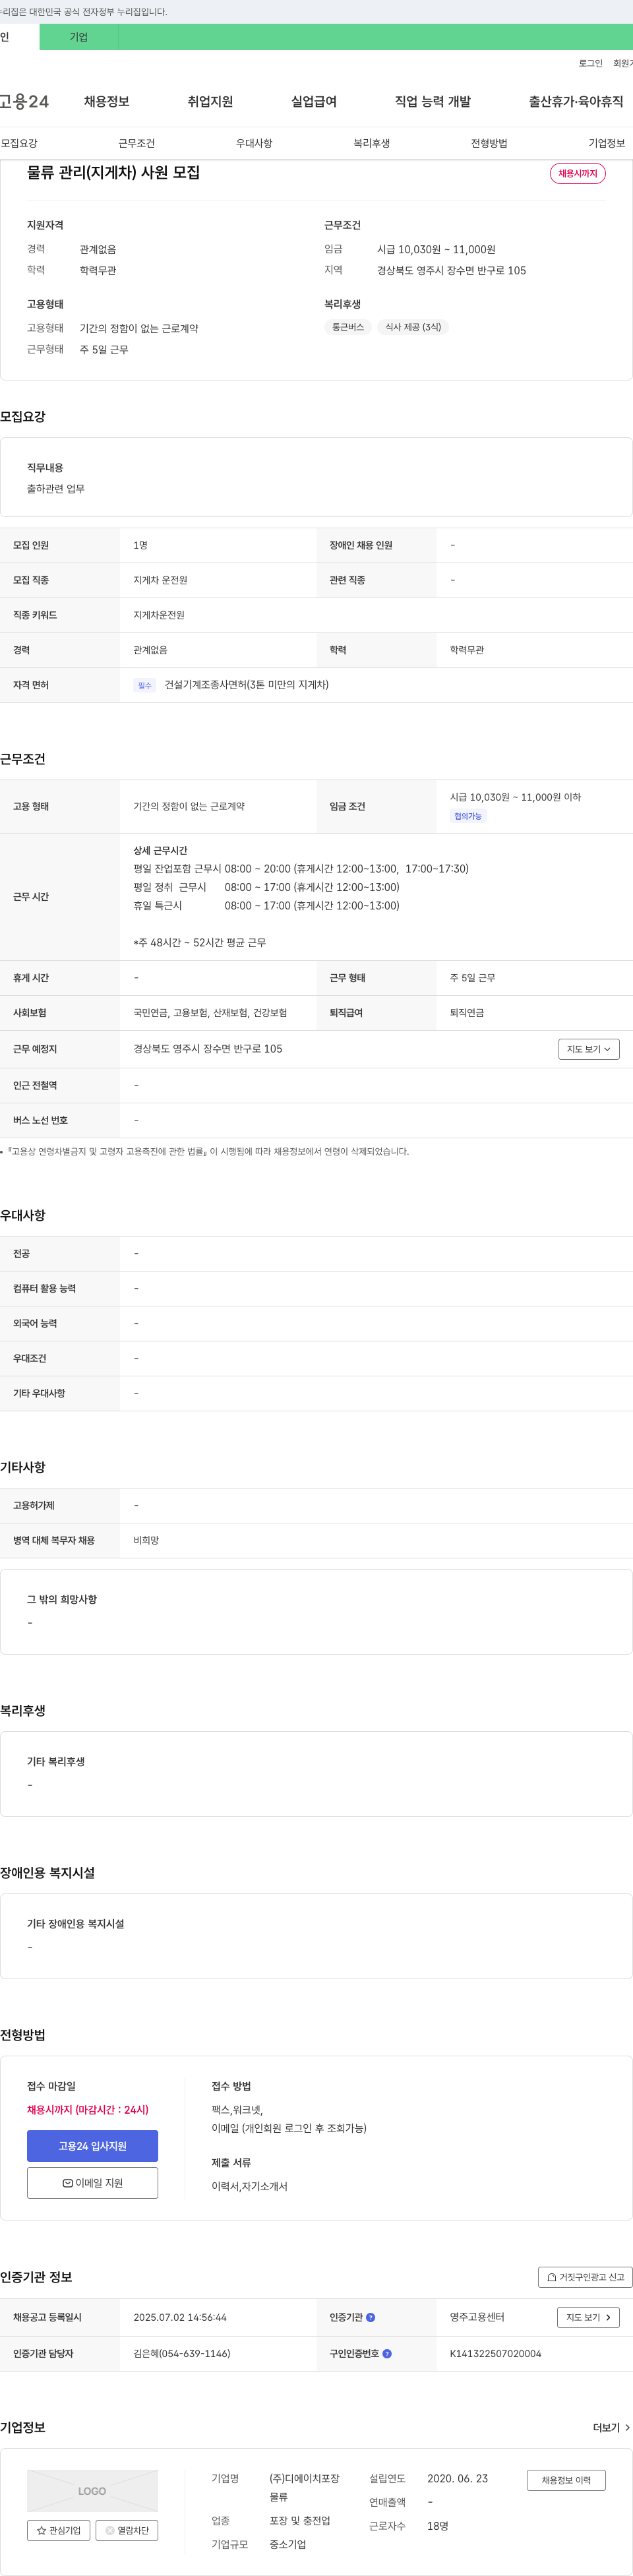Click the 협의가능 wage tag

coord(468,816)
